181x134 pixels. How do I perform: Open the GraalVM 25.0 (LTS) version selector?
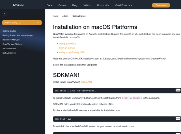tap(22, 23)
